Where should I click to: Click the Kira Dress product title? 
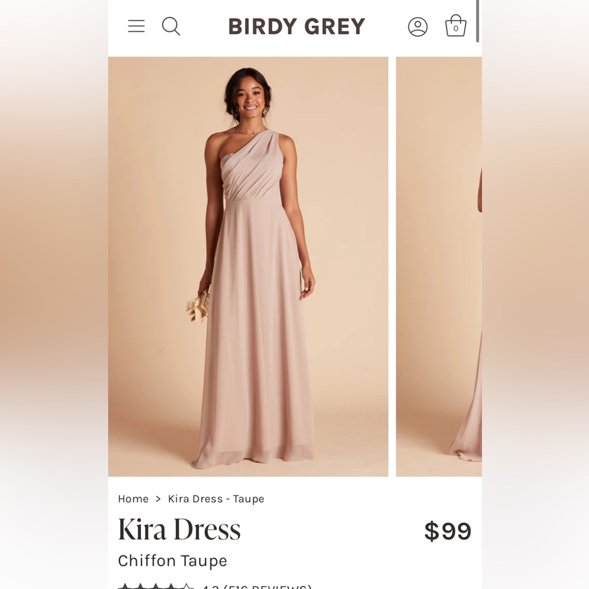click(180, 530)
